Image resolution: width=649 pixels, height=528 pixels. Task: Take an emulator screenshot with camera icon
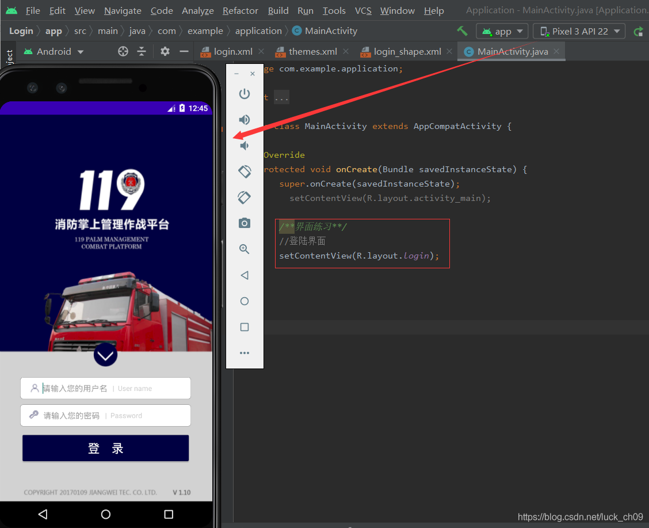click(244, 223)
